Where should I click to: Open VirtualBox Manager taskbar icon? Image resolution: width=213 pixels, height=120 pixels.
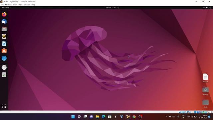point(122,117)
